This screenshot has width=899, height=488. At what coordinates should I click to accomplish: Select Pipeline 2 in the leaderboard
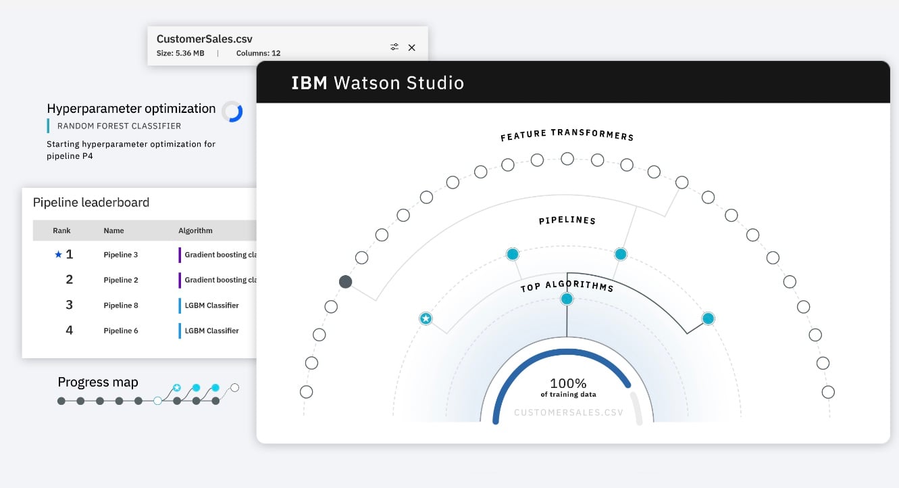pos(121,280)
